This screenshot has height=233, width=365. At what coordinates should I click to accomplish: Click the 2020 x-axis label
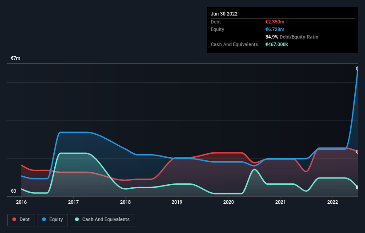pos(229,202)
